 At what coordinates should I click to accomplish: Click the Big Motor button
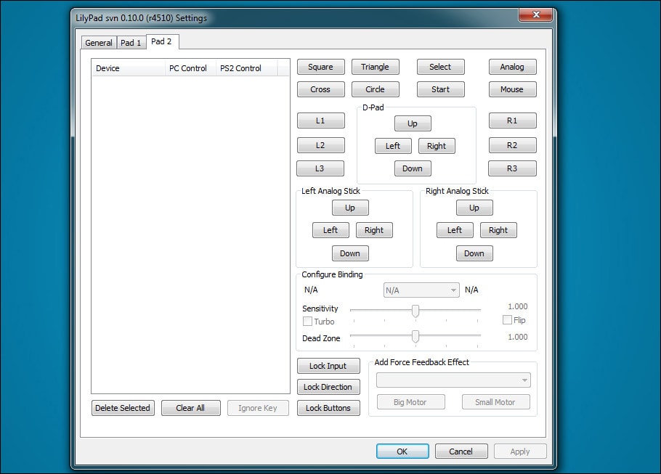point(410,402)
